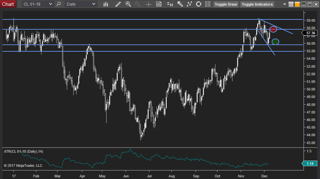Click the zoom in magnifier icon
The image size is (320, 179).
coord(128,4)
